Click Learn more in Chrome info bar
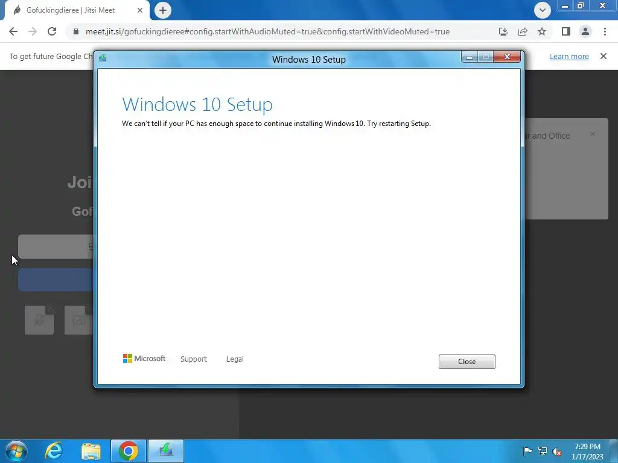This screenshot has width=618, height=463. (x=569, y=56)
